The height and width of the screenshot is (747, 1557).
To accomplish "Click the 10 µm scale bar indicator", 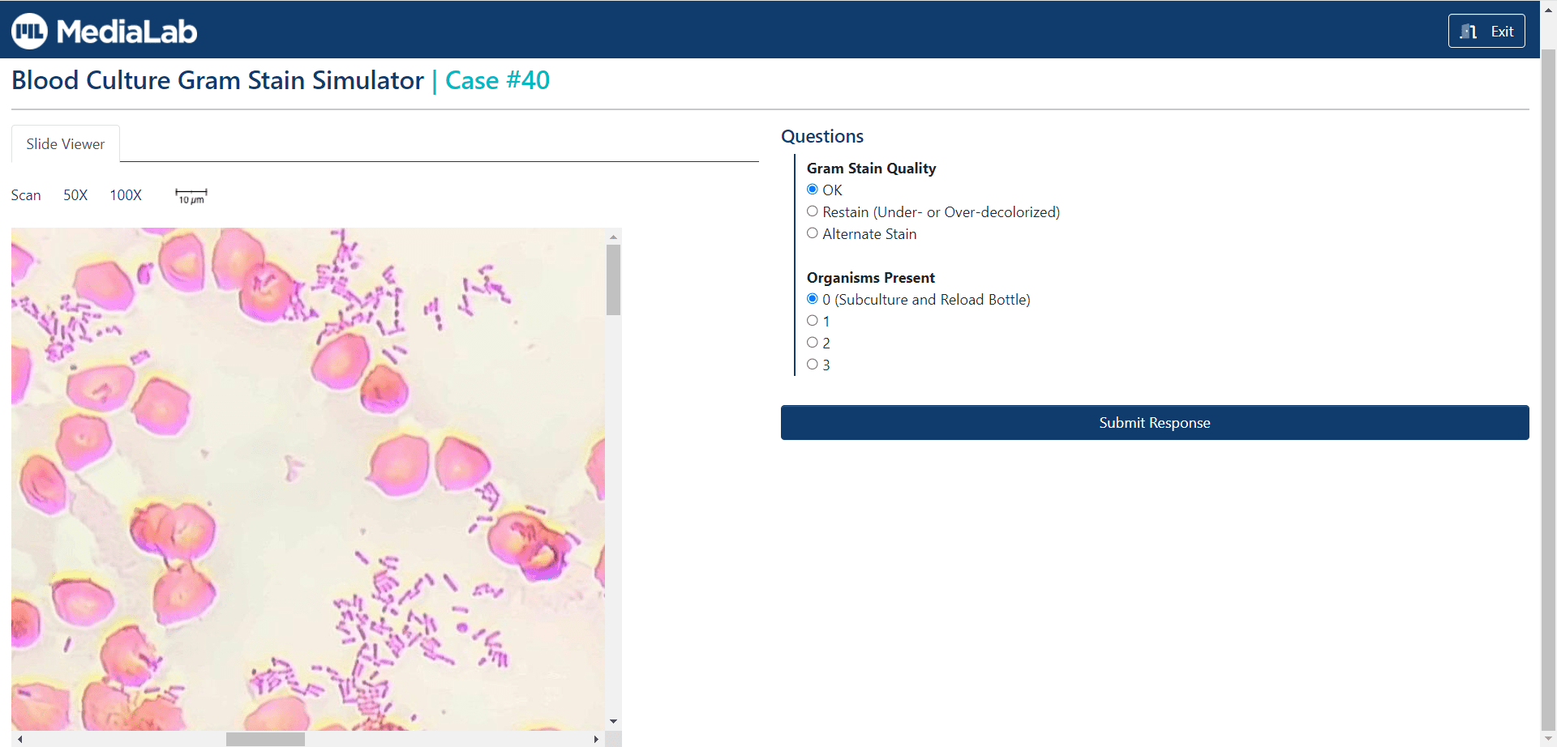I will (x=191, y=194).
